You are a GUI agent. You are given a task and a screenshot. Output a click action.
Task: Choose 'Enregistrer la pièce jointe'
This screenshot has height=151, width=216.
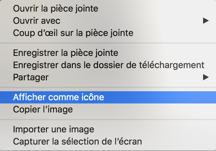[65, 52]
